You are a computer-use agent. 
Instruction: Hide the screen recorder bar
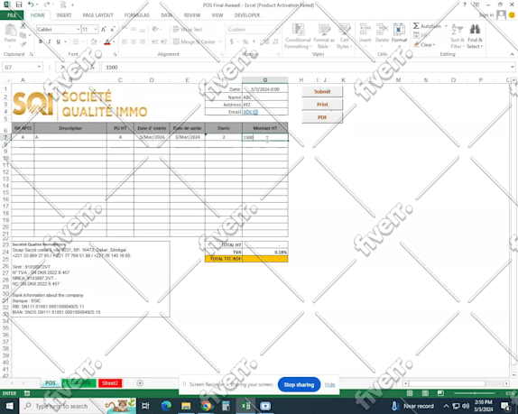(x=329, y=384)
